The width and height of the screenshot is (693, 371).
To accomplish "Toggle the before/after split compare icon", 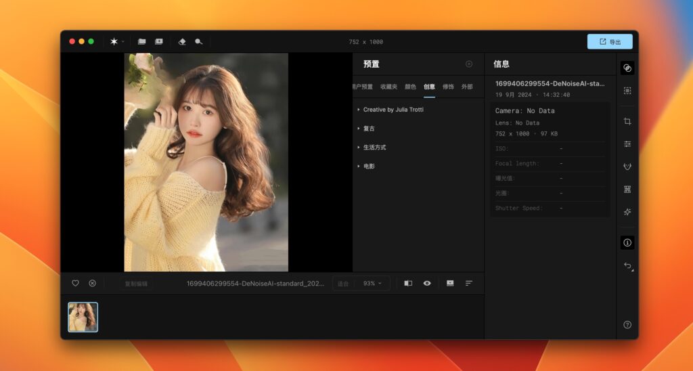I will tap(408, 284).
